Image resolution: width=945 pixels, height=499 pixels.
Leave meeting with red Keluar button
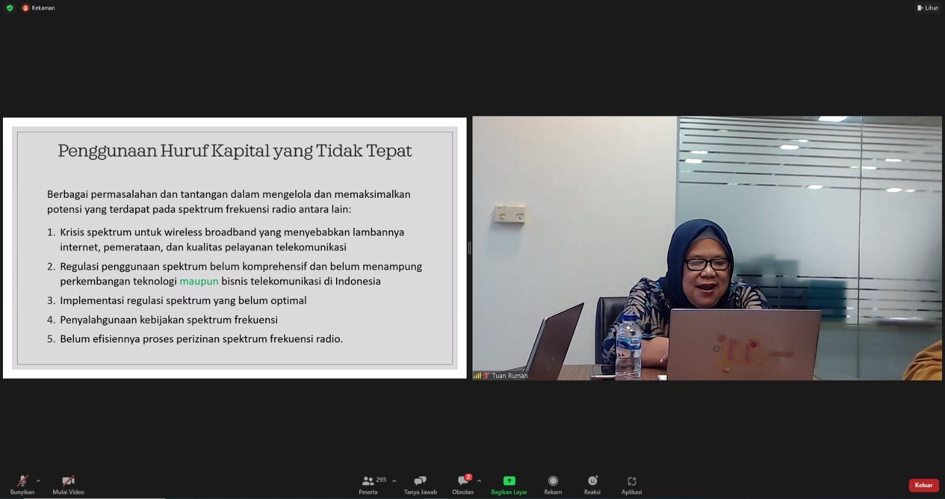coord(923,485)
